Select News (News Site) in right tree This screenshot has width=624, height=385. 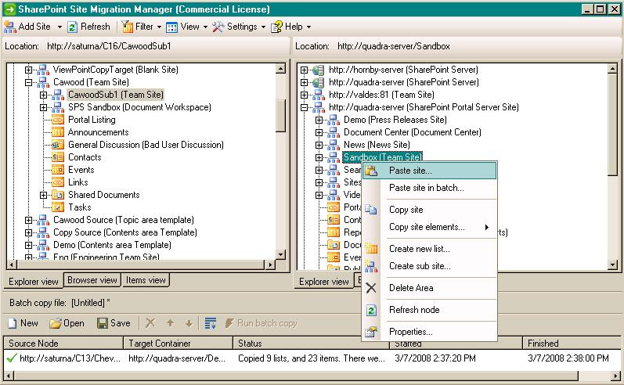click(377, 145)
